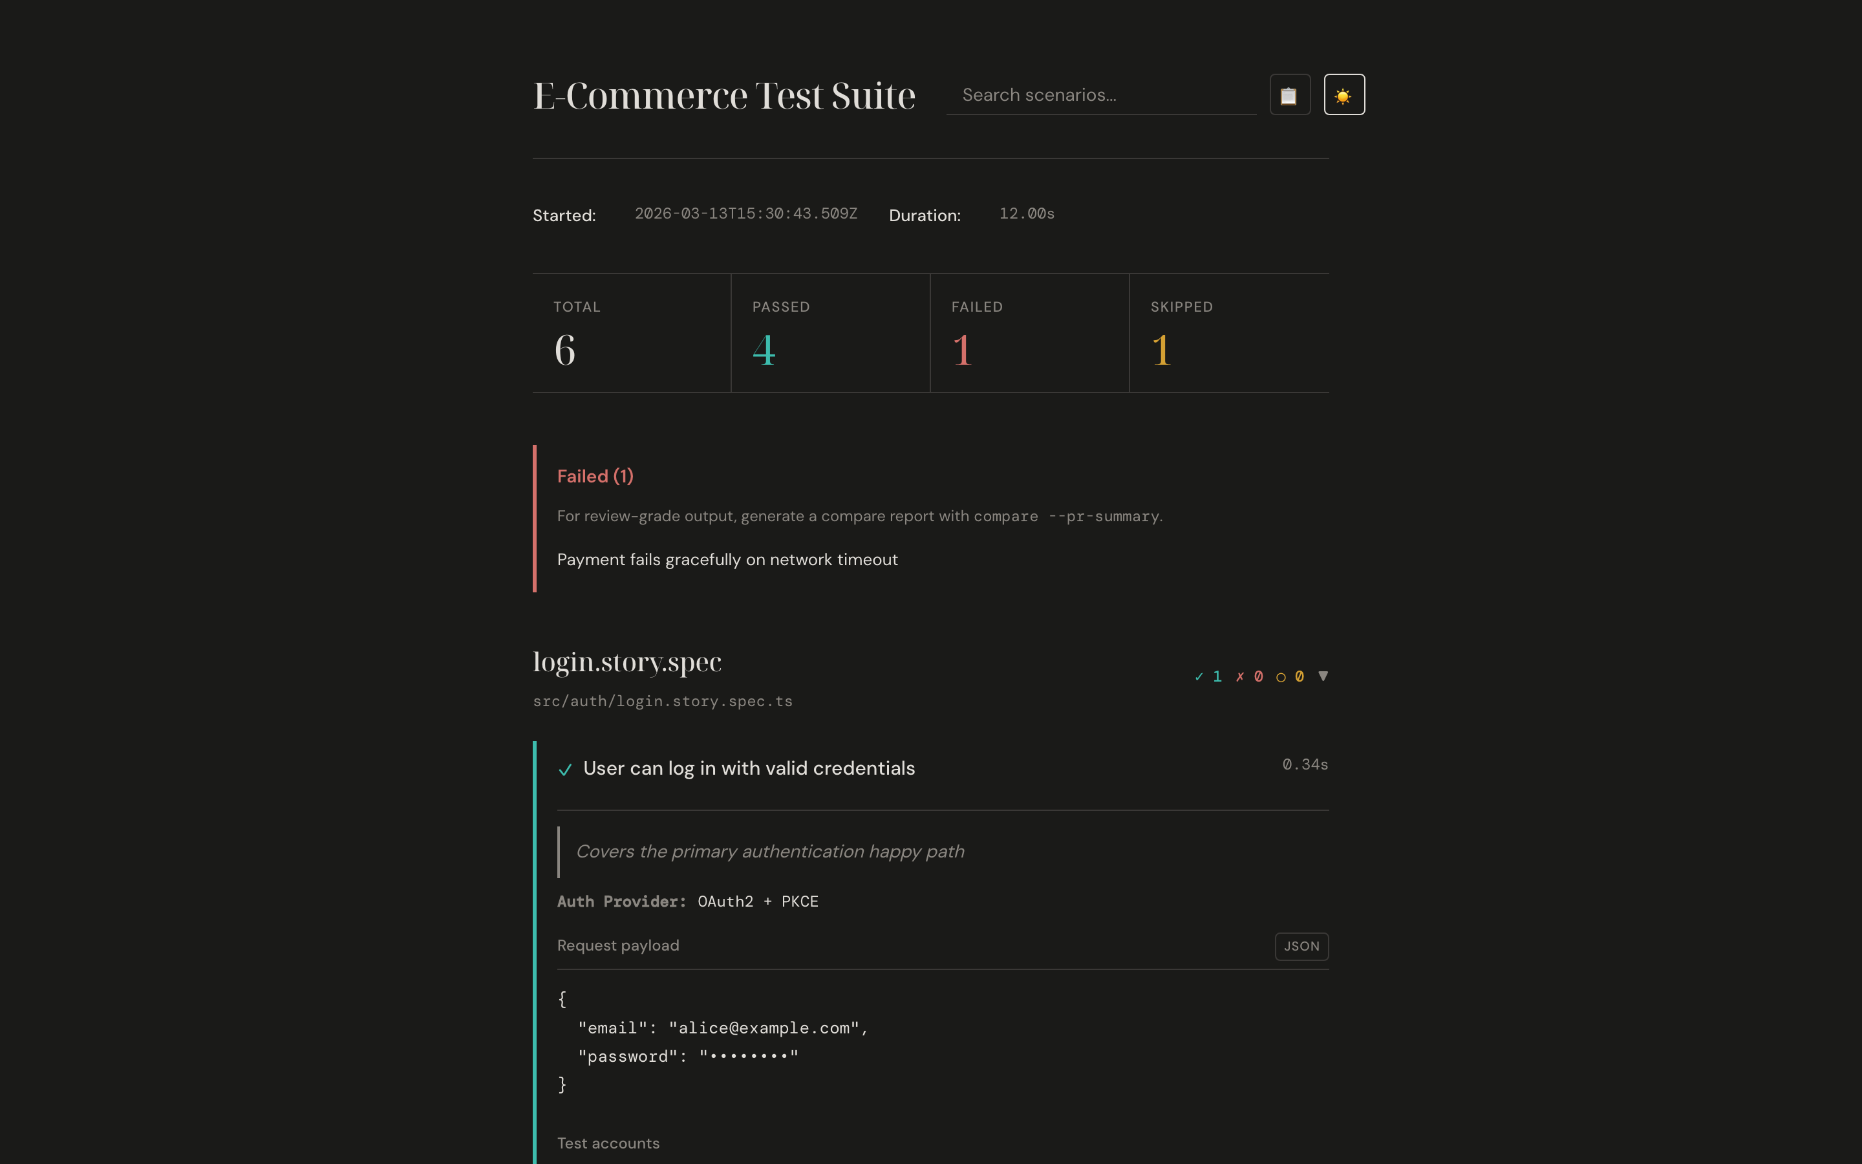
Task: Select the Passed summary card
Action: pos(830,332)
